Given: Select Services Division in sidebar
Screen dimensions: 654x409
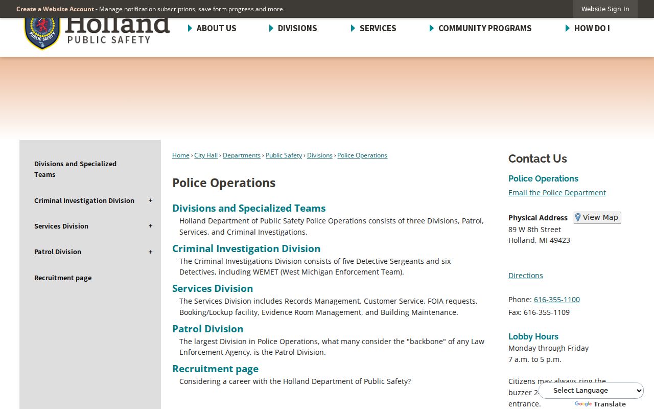Looking at the screenshot, I should pos(61,226).
